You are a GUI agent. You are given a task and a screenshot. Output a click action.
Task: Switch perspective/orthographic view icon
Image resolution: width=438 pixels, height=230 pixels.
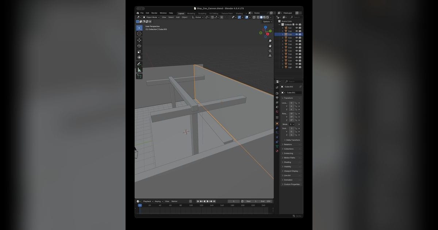pyautogui.click(x=270, y=56)
